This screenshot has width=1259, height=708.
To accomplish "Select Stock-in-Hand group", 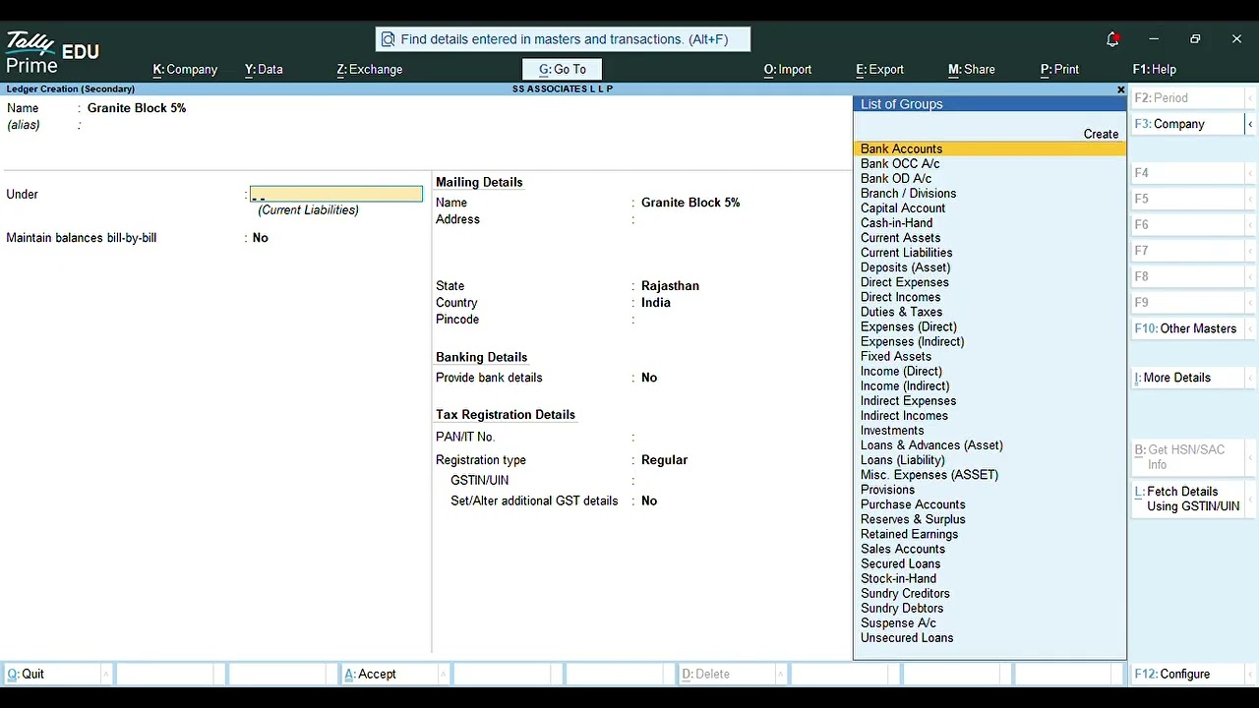I will (x=989, y=578).
